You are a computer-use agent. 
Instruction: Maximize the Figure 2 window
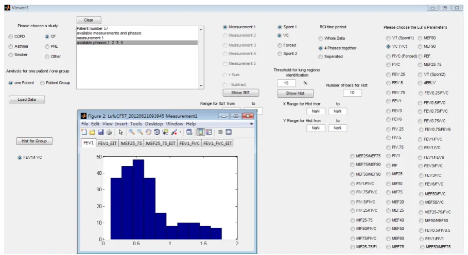click(x=235, y=116)
